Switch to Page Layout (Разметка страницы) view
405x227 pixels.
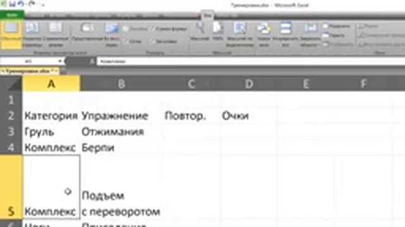point(32,35)
